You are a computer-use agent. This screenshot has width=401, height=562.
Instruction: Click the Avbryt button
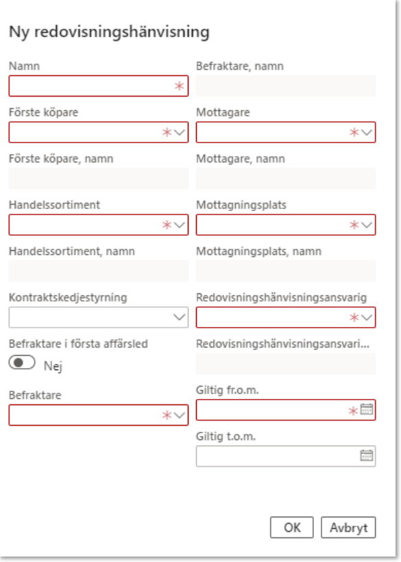(348, 527)
